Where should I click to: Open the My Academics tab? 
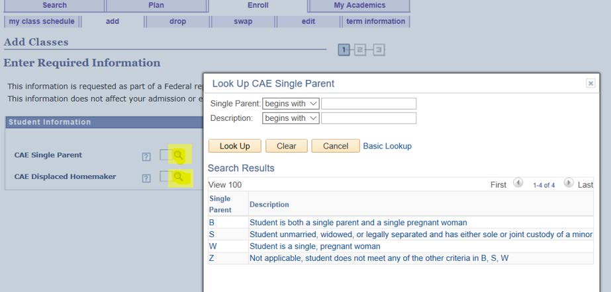click(x=358, y=5)
